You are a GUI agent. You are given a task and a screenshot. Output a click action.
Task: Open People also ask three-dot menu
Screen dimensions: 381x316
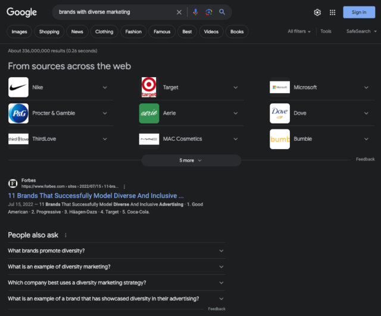(x=65, y=235)
